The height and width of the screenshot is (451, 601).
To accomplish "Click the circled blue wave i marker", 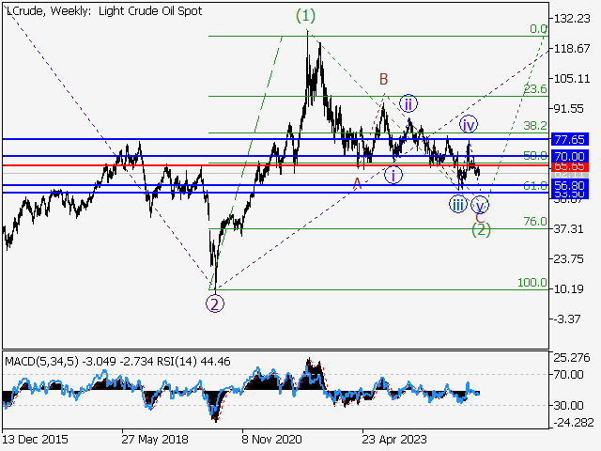I will [x=393, y=175].
